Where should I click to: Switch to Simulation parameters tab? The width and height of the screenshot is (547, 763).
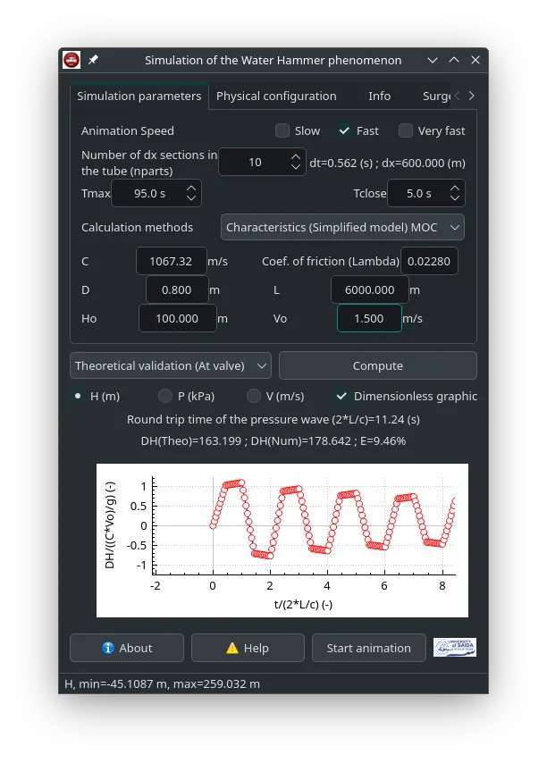[139, 96]
